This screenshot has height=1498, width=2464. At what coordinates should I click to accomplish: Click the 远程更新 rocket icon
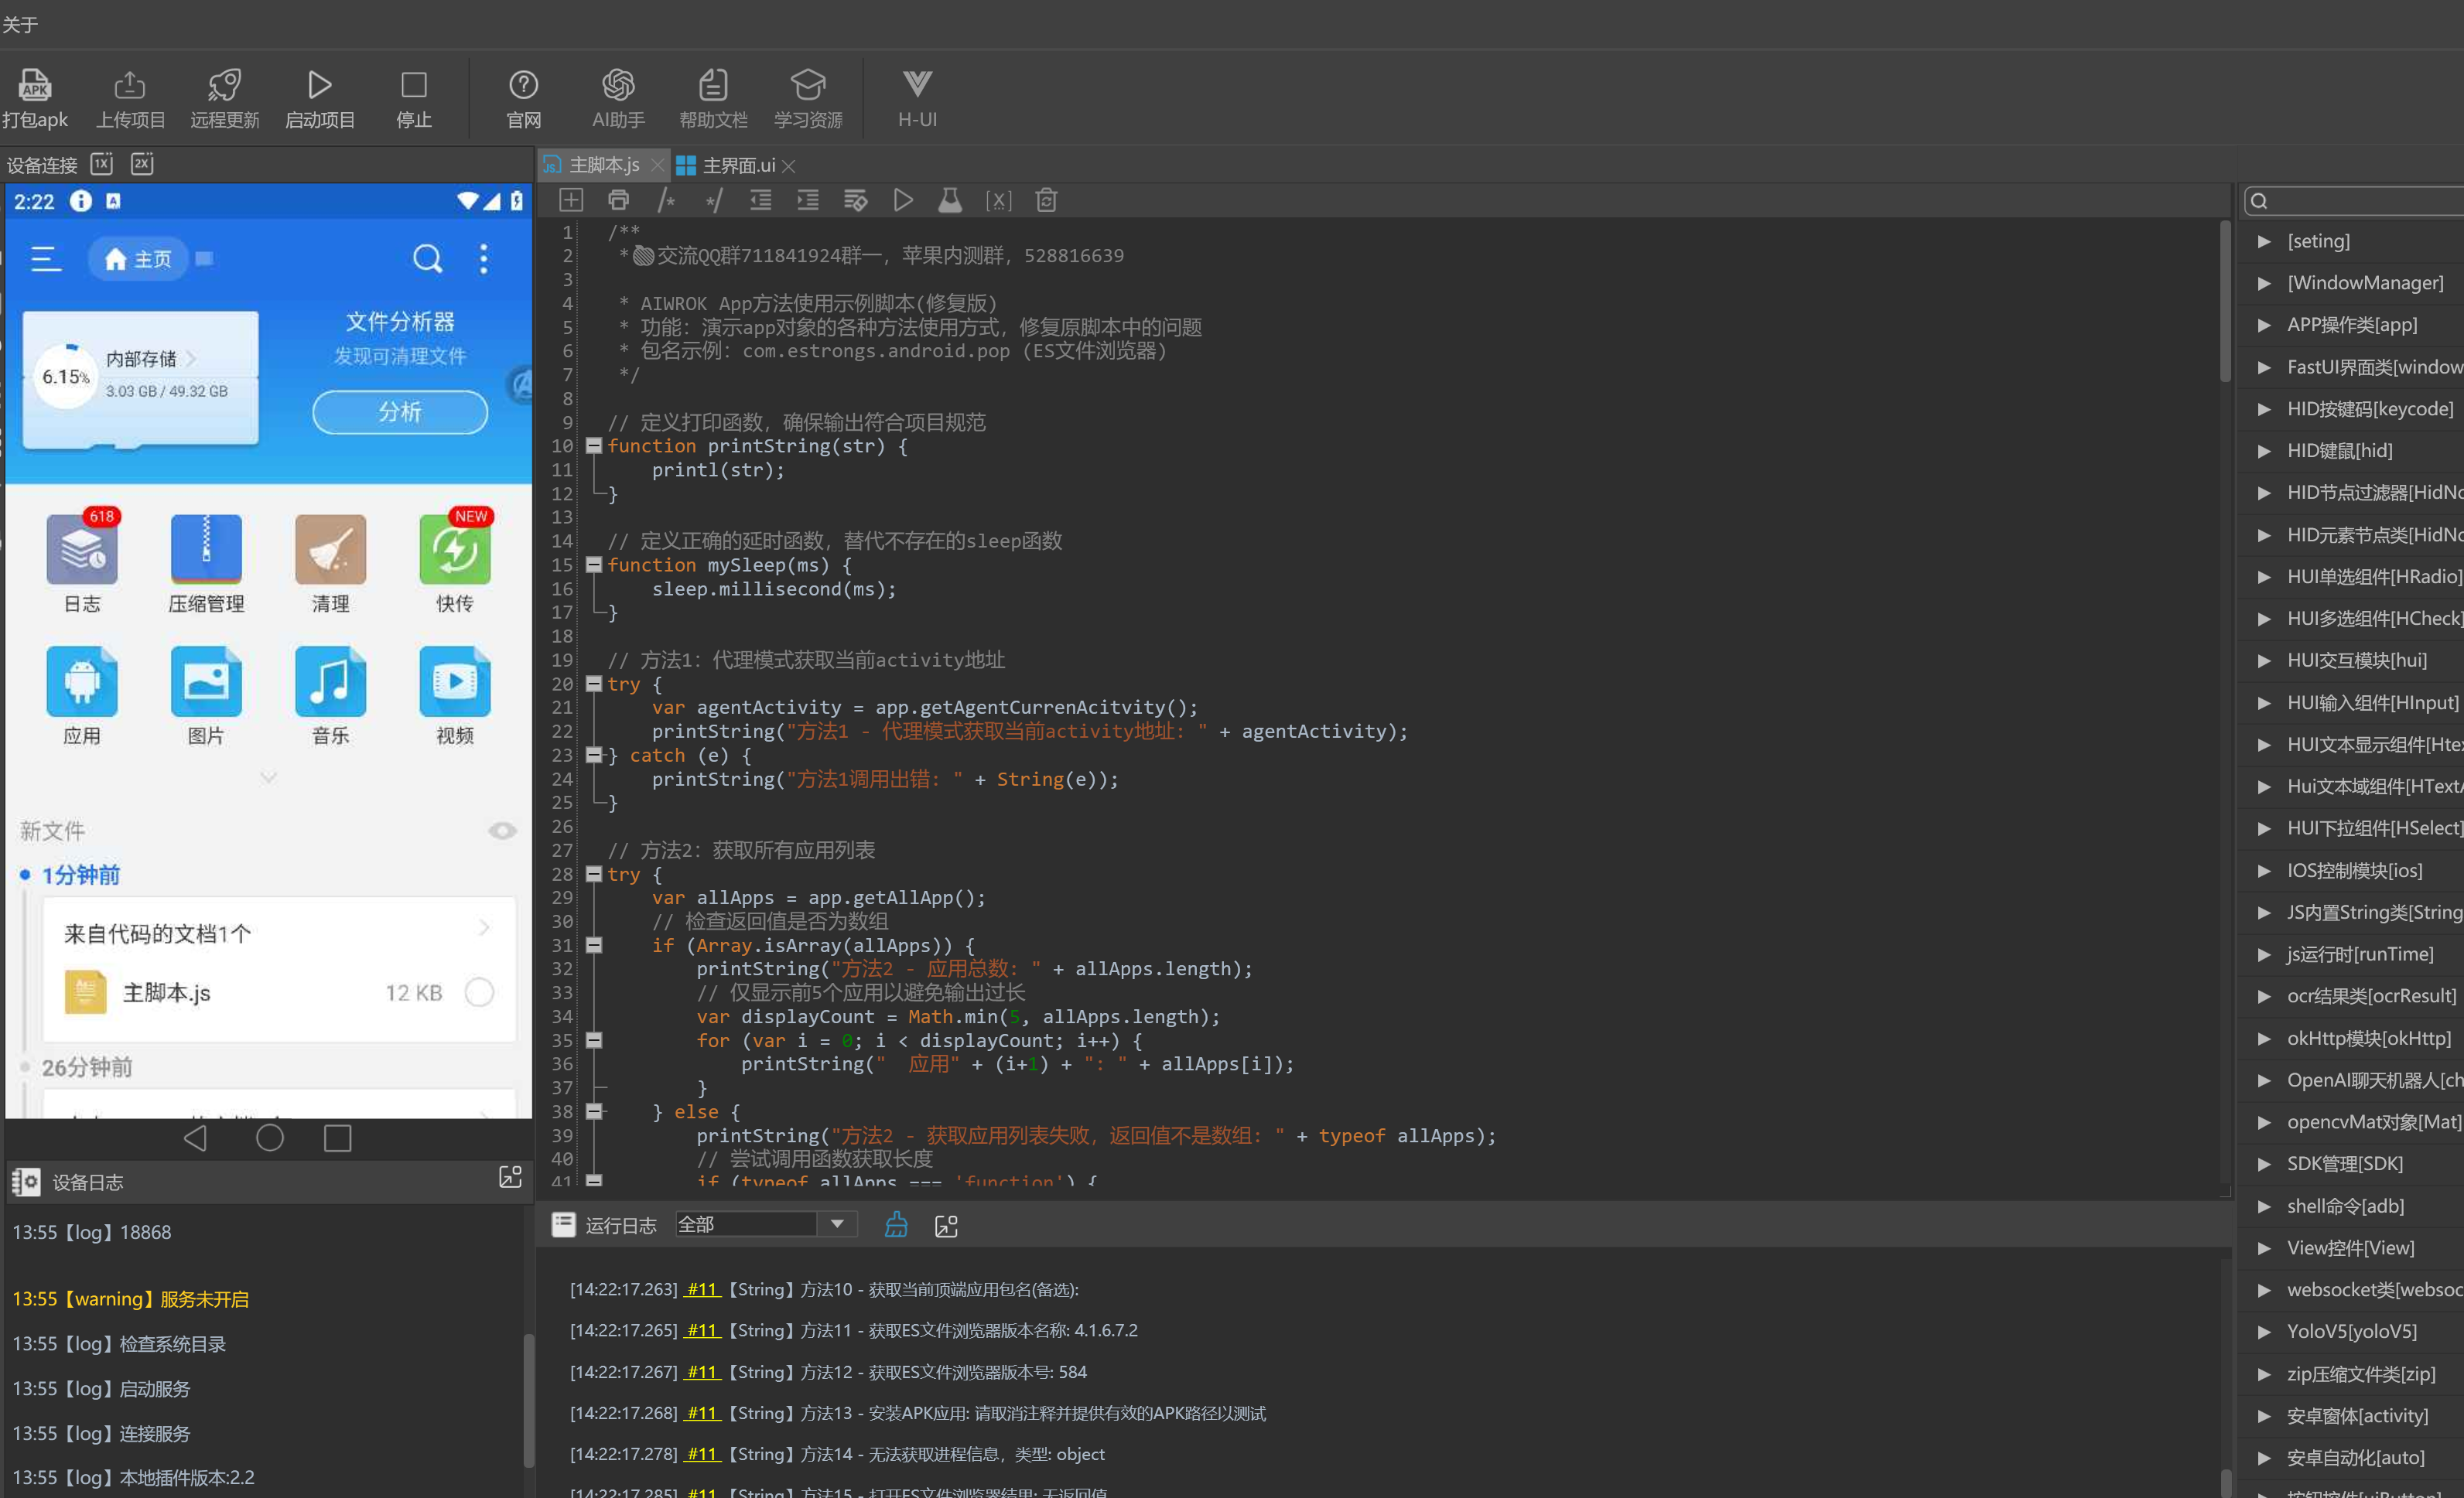pyautogui.click(x=224, y=85)
